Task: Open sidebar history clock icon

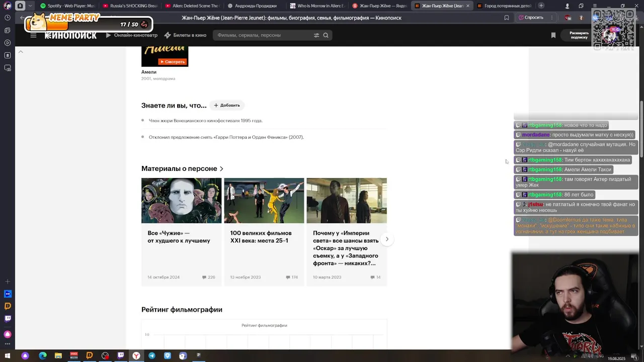Action: coord(8,18)
